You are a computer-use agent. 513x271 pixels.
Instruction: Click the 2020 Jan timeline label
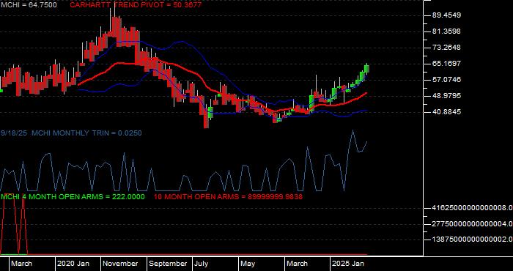coord(73,264)
